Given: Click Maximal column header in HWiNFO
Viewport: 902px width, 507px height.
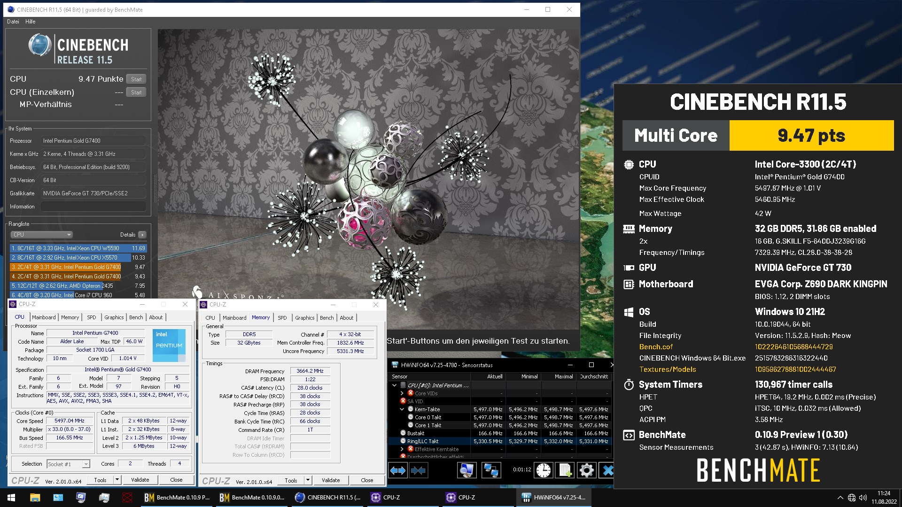Looking at the screenshot, I should pos(559,376).
